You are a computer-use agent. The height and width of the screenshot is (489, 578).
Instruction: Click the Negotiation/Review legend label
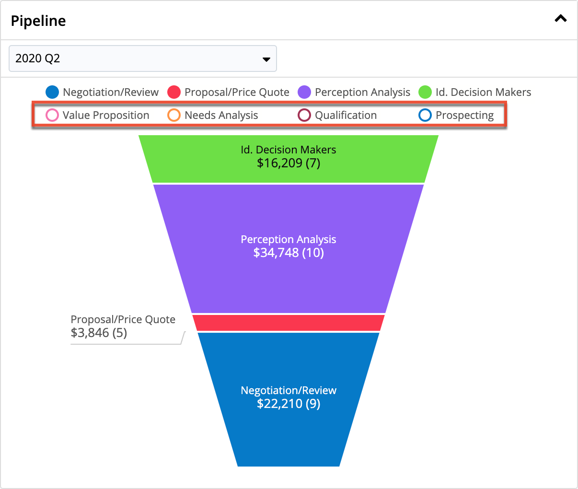tap(110, 92)
